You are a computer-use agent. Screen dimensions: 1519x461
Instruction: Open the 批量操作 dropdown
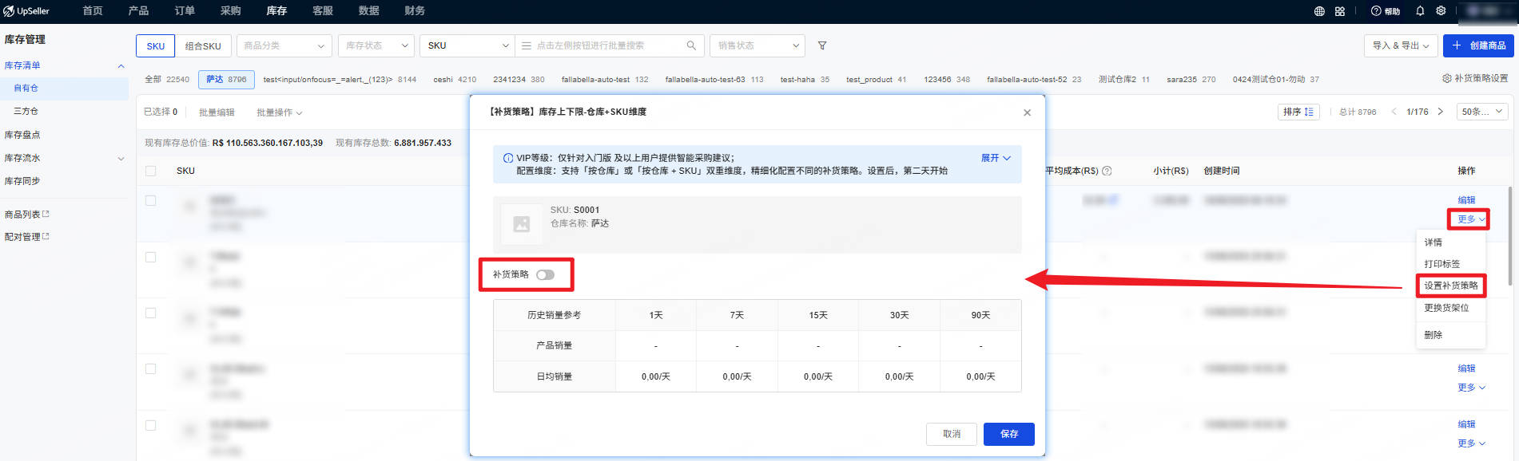tap(279, 112)
